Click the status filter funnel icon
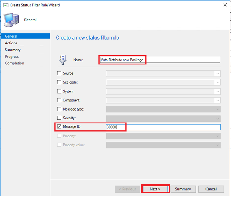 (x=62, y=60)
